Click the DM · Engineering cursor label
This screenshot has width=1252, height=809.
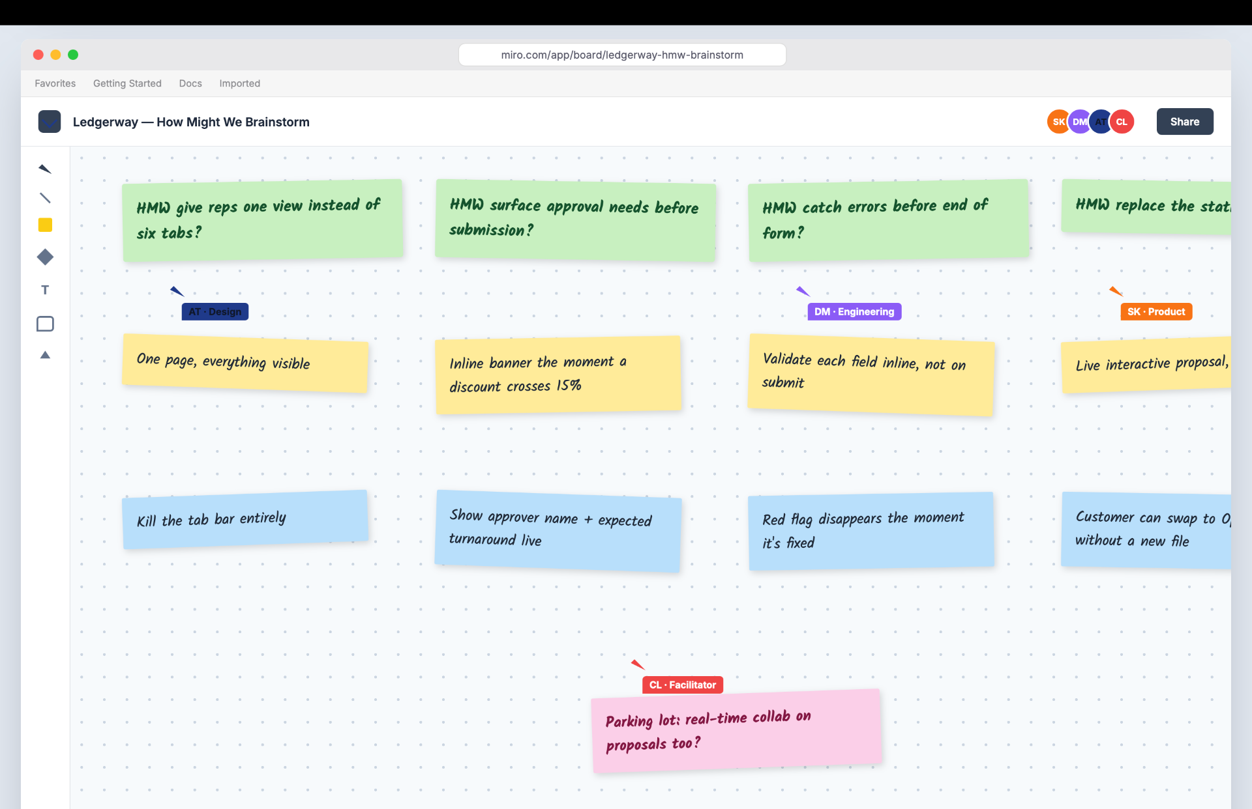(x=854, y=312)
